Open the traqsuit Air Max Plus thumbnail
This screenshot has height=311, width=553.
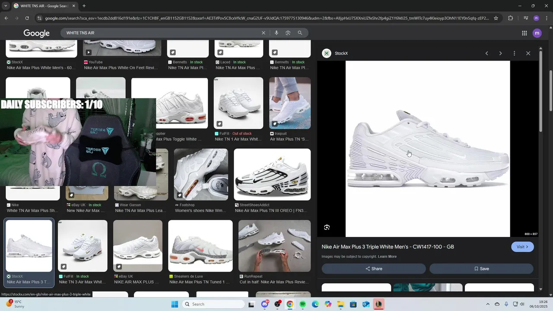(290, 103)
